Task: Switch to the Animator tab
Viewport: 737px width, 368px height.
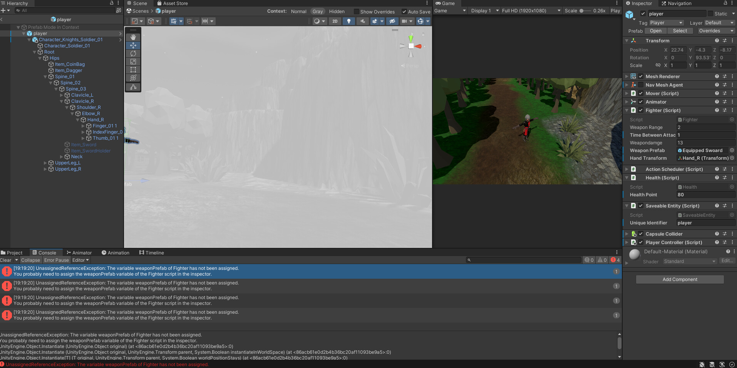Action: pos(79,253)
